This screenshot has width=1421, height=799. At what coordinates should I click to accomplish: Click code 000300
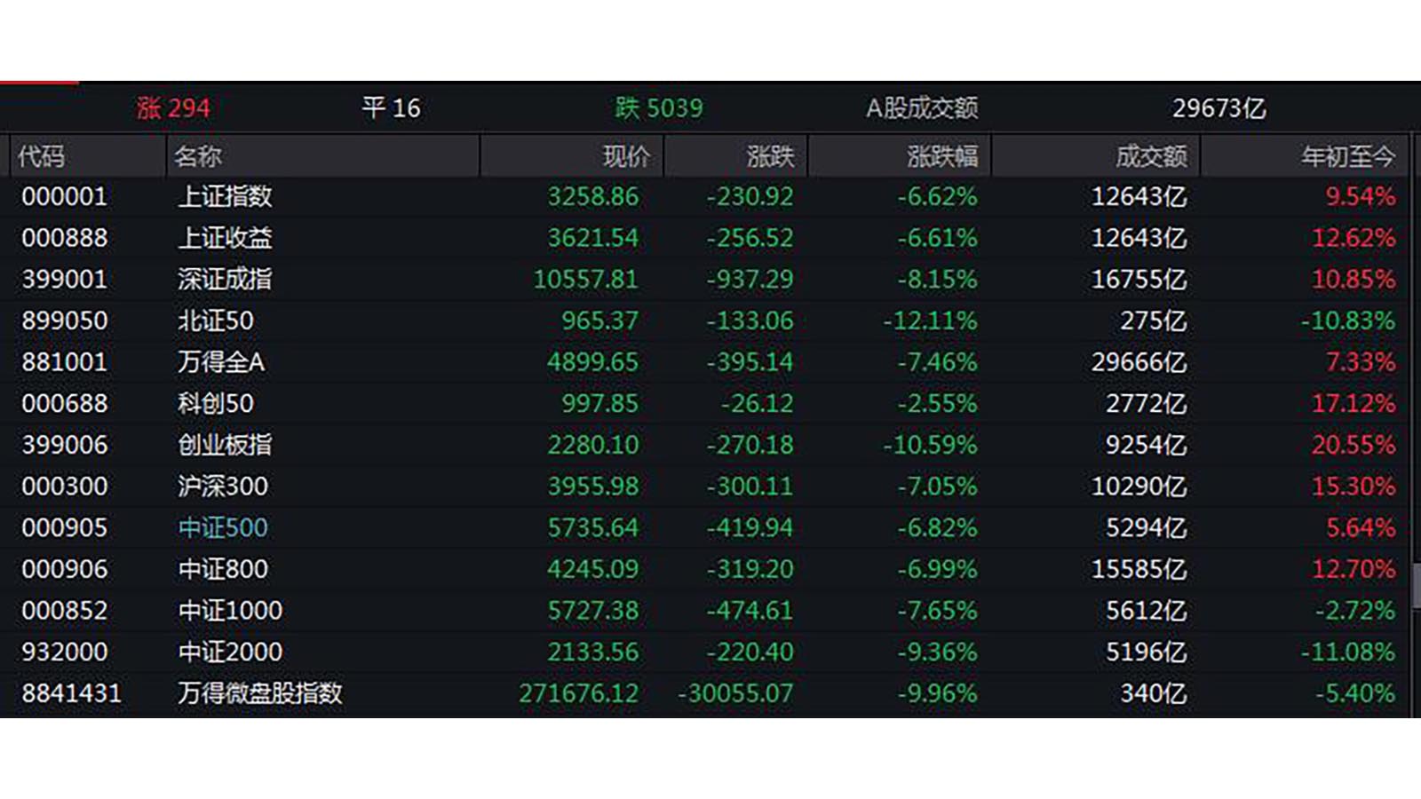(65, 487)
